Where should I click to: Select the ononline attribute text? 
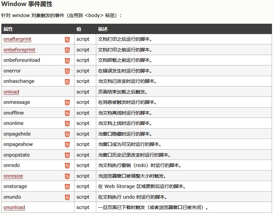(13, 123)
